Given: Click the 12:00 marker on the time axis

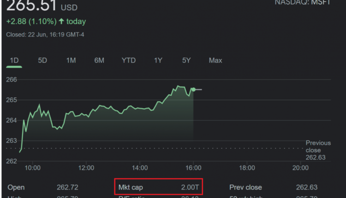Looking at the screenshot, I should pos(86,168).
